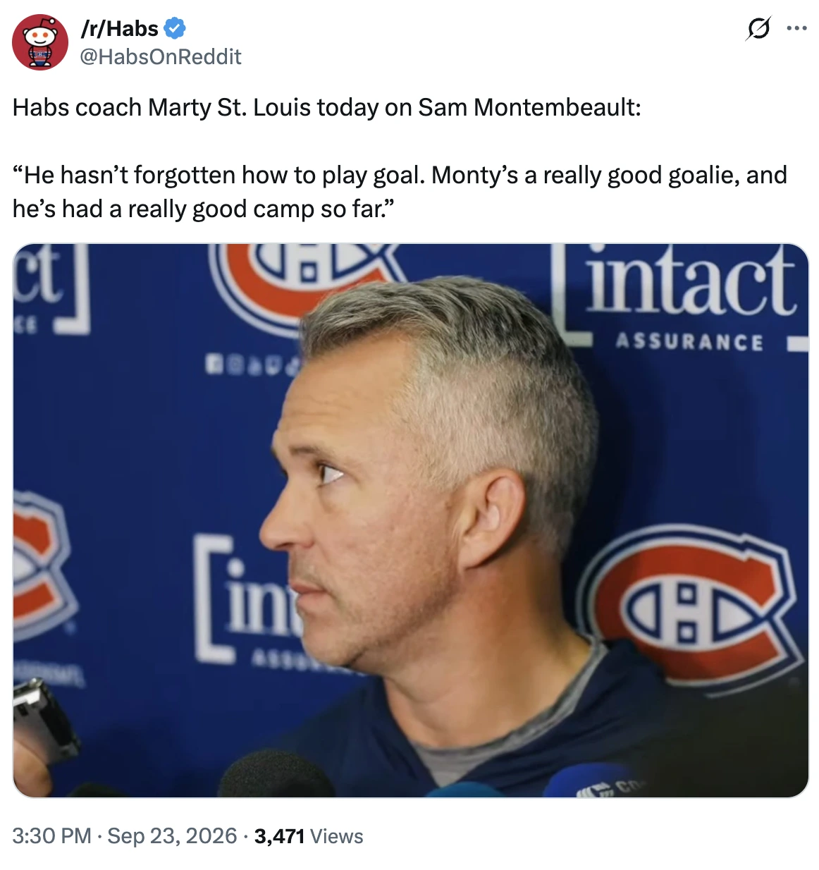View the 3,471 Views count
Screen dimensions: 819x870
pyautogui.click(x=309, y=836)
